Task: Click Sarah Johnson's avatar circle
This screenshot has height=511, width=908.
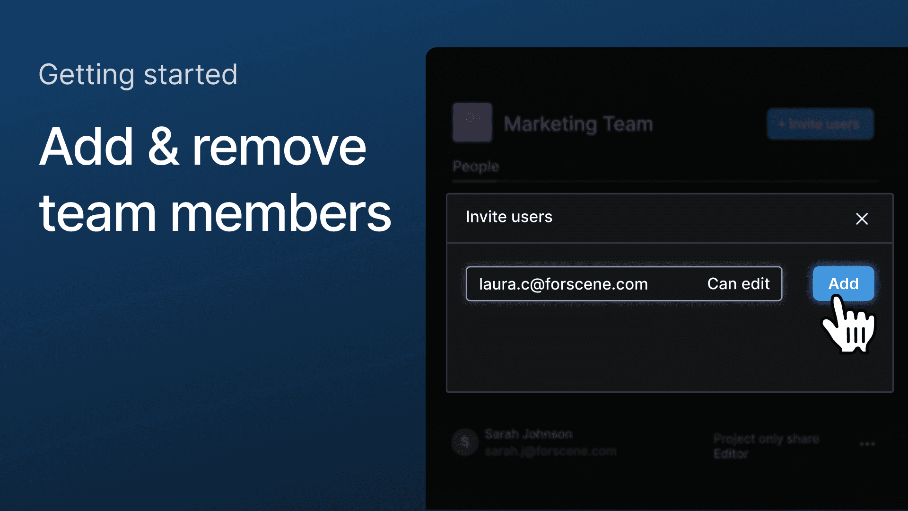Action: [465, 442]
